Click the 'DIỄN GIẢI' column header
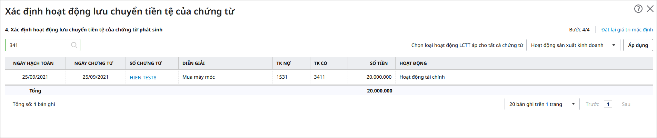The width and height of the screenshot is (657, 138). coord(193,63)
